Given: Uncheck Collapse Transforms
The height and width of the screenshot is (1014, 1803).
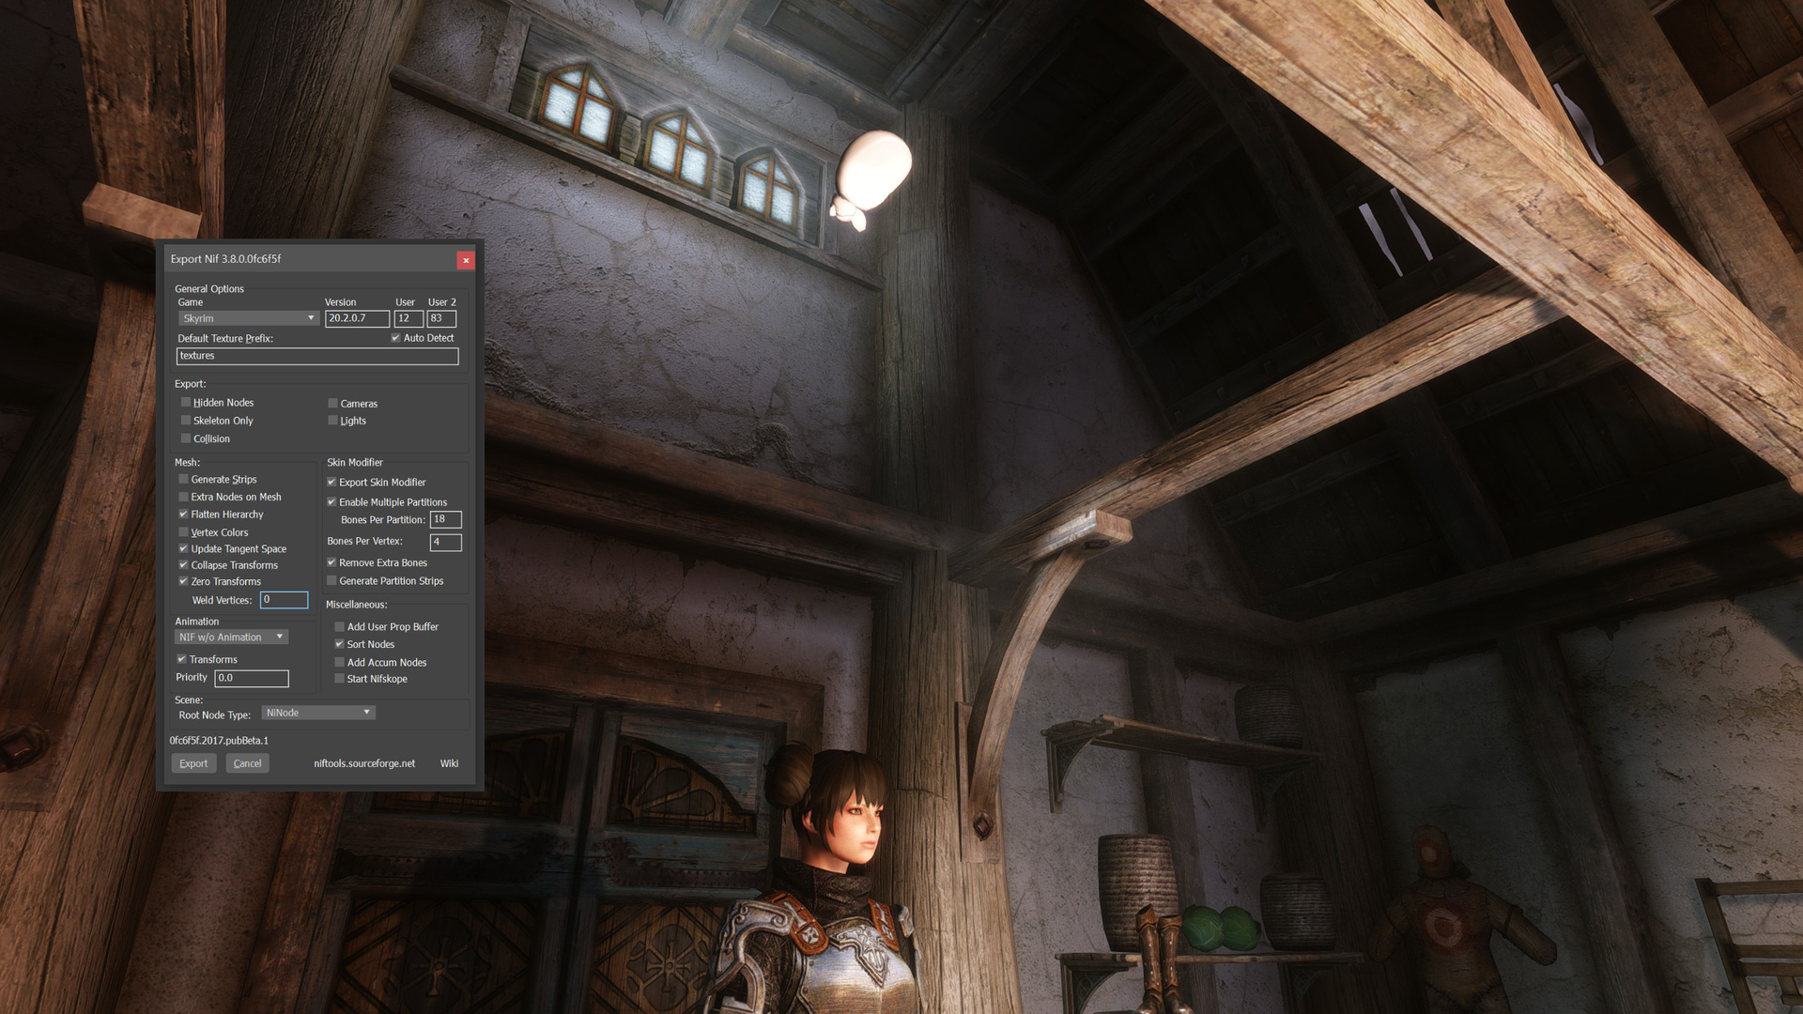Looking at the screenshot, I should [184, 565].
